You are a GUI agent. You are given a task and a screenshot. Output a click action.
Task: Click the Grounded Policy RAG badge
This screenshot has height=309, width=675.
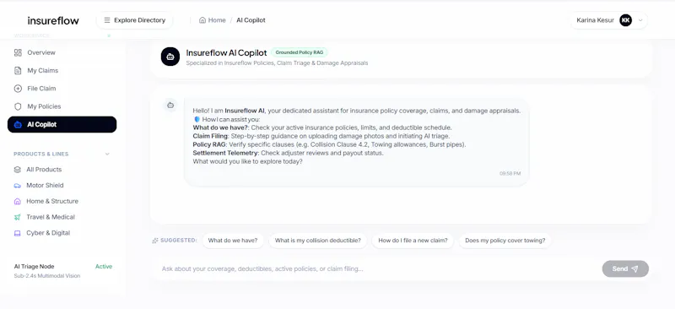[x=300, y=52]
